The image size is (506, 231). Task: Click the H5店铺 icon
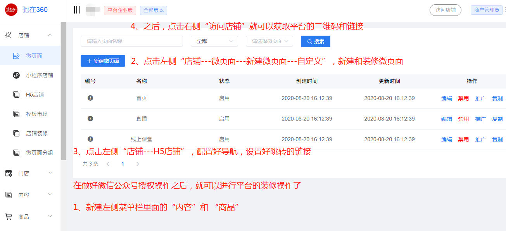click(x=16, y=95)
